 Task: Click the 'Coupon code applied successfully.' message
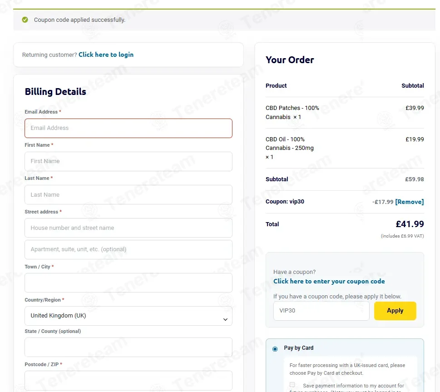tap(80, 20)
